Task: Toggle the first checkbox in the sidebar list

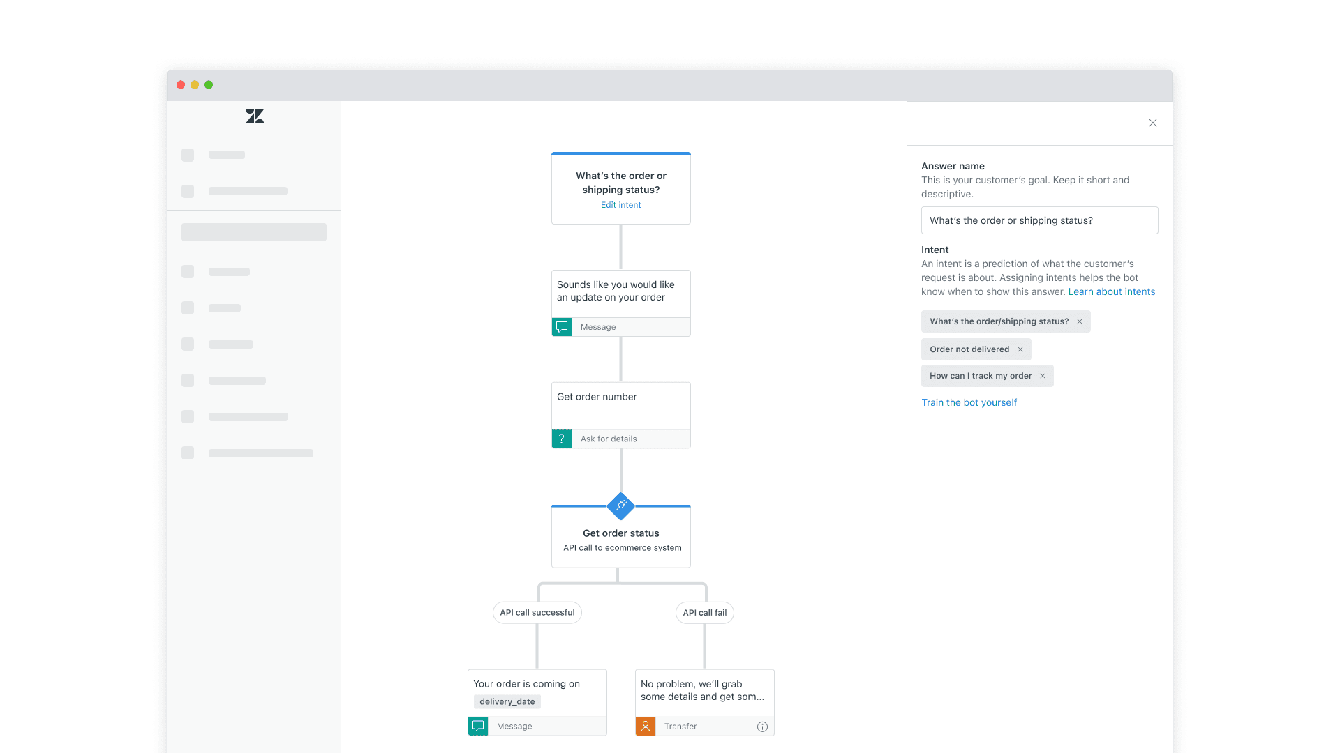Action: pos(188,155)
